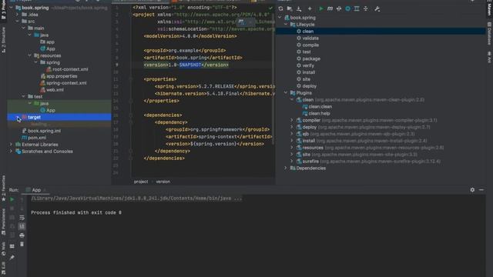Select ejb plugin in Maven tree
The width and height of the screenshot is (493, 277).
[x=305, y=134]
